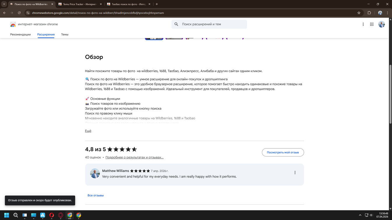Viewport: 392px width, 220px height.
Task: Expand the overview with Ещё
Action: pyautogui.click(x=88, y=131)
